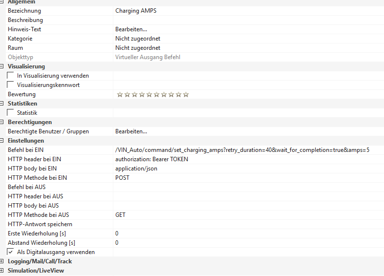Click the empty 'HTTP body bei AUS' field
The width and height of the screenshot is (384, 276).
click(248, 206)
